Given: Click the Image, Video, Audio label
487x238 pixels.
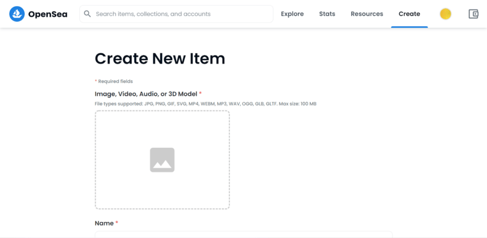Looking at the screenshot, I should tap(146, 93).
